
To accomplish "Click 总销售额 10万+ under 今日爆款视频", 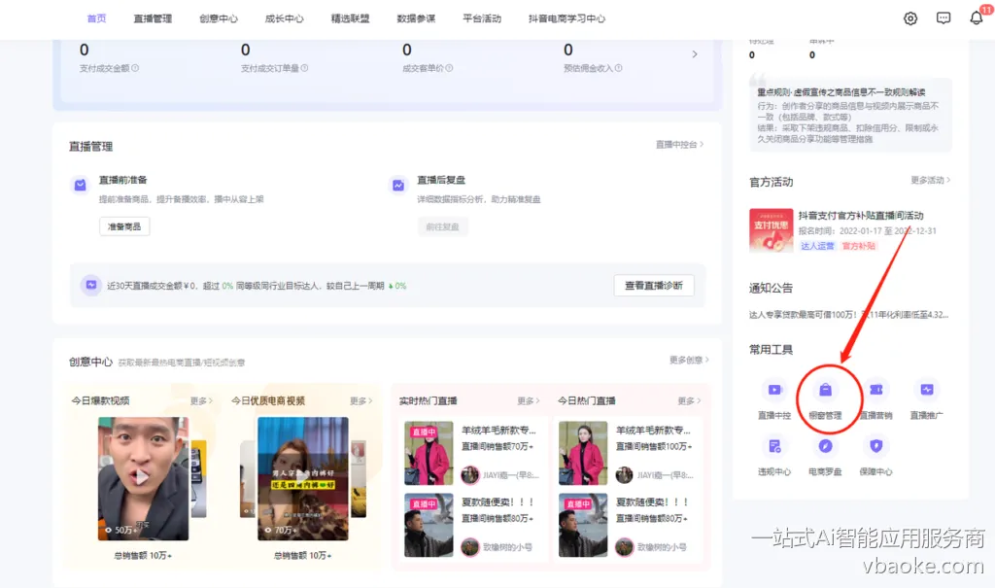I will (143, 556).
